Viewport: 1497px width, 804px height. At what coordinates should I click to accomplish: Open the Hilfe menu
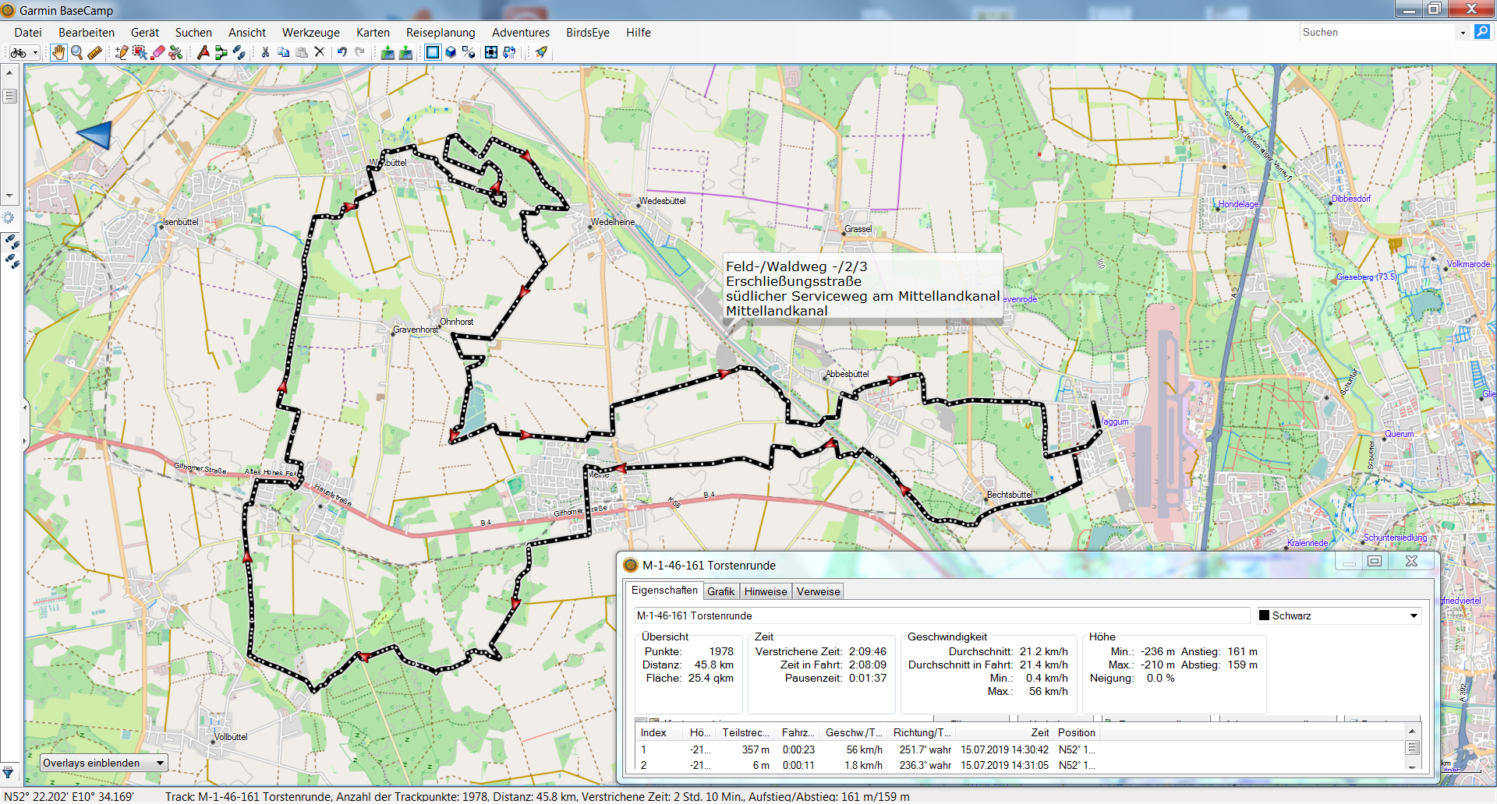[x=639, y=33]
